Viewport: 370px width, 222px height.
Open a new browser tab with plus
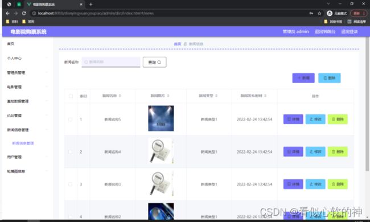click(91, 4)
